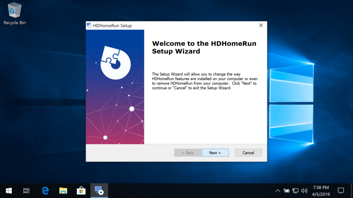The image size is (353, 198).
Task: Open the clock showing 7:38 PM
Action: pos(321,191)
